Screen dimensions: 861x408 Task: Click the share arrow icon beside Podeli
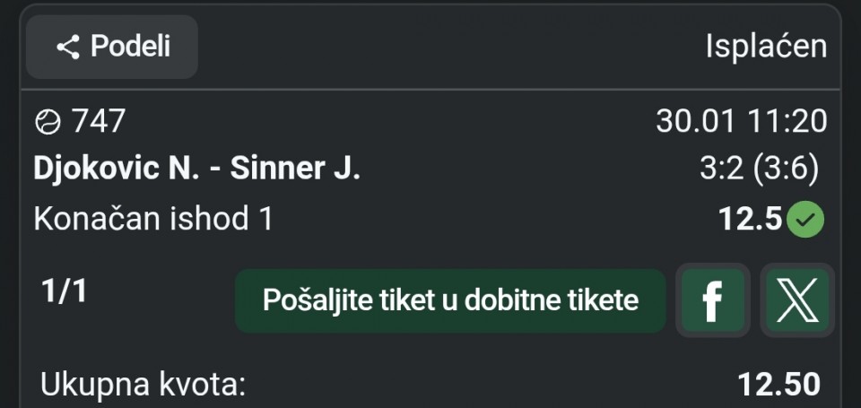pyautogui.click(x=68, y=47)
